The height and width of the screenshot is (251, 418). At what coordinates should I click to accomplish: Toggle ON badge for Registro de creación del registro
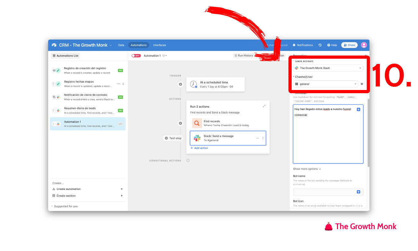(x=120, y=70)
